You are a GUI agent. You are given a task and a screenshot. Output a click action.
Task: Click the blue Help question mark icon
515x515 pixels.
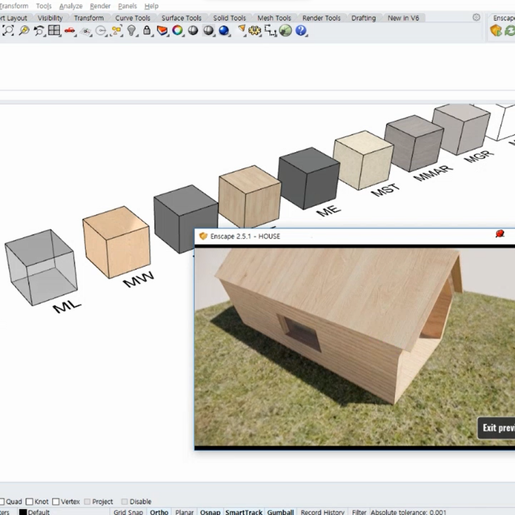(x=301, y=31)
